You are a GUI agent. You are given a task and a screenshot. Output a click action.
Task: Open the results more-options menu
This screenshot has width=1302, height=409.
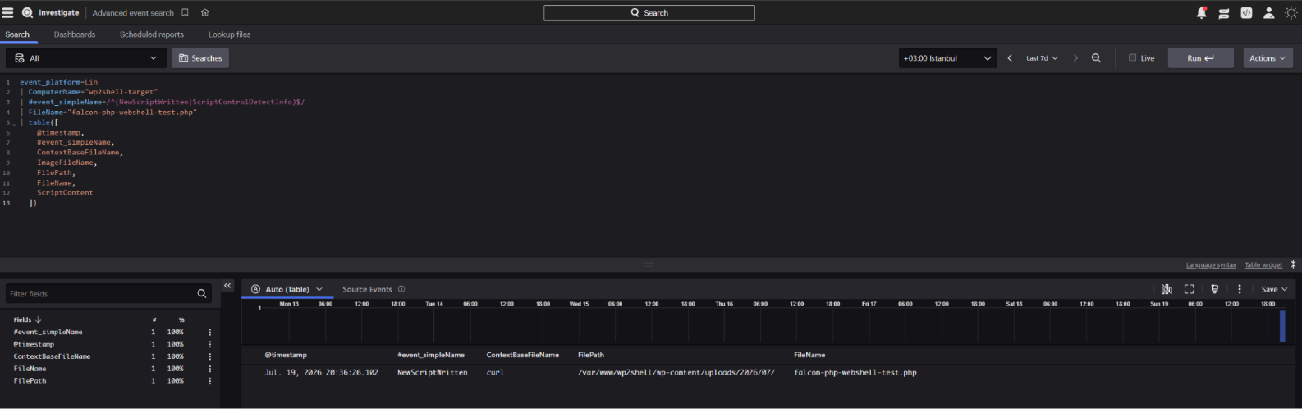tap(1240, 289)
